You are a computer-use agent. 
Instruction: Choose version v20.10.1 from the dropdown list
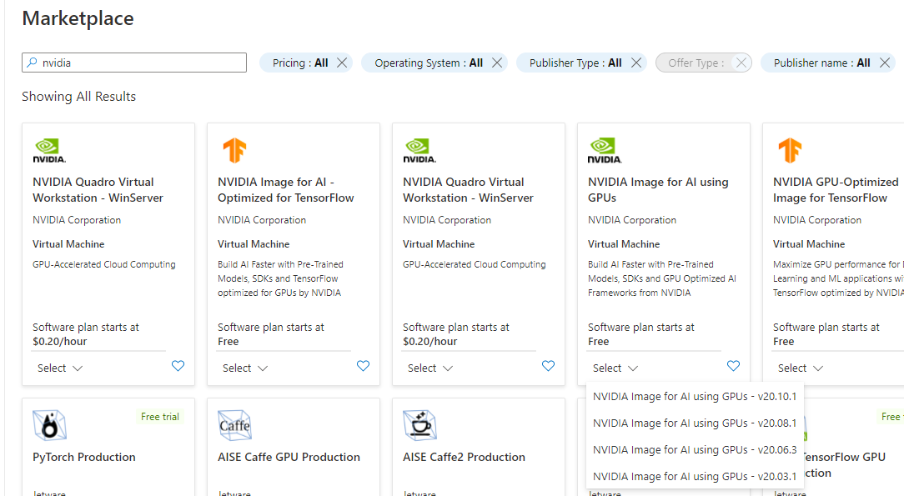(x=694, y=397)
